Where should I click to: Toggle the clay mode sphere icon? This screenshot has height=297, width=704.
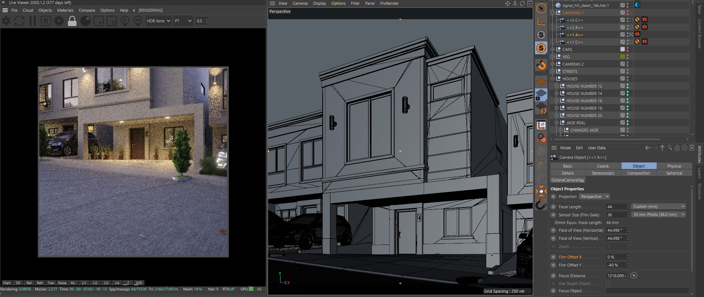85,21
